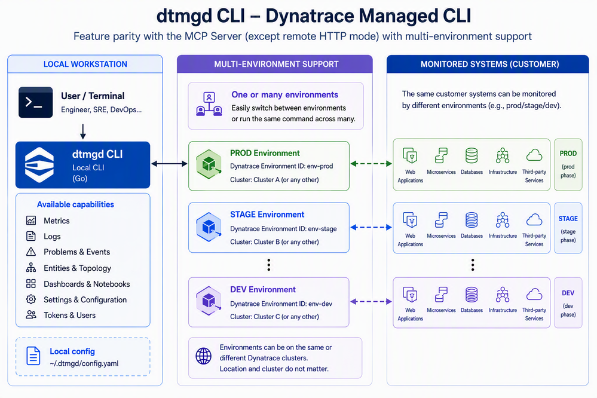Click the Problems & Events warning icon
Viewport: 597px width, 398px height.
pyautogui.click(x=31, y=252)
